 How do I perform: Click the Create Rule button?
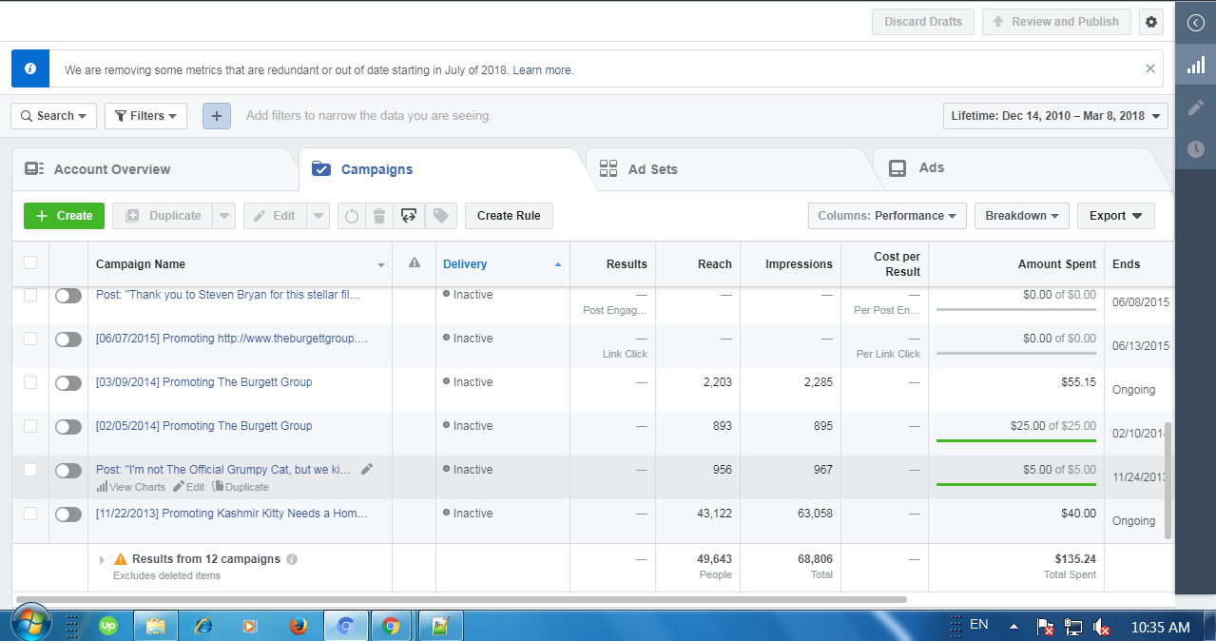pos(509,216)
